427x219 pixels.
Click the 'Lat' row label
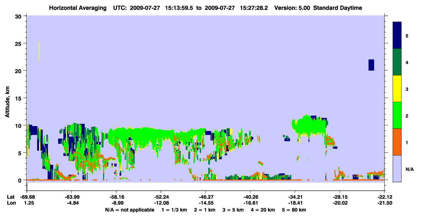[x=11, y=197]
